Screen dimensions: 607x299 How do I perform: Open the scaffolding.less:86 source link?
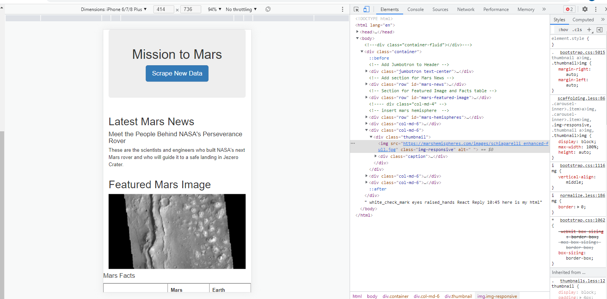click(581, 98)
